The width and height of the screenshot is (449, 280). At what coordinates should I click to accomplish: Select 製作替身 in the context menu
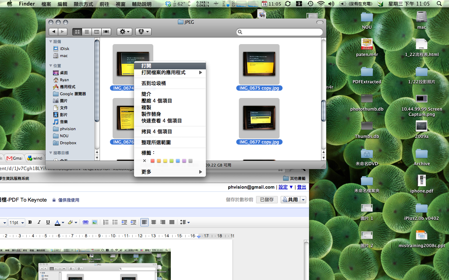(x=170, y=114)
